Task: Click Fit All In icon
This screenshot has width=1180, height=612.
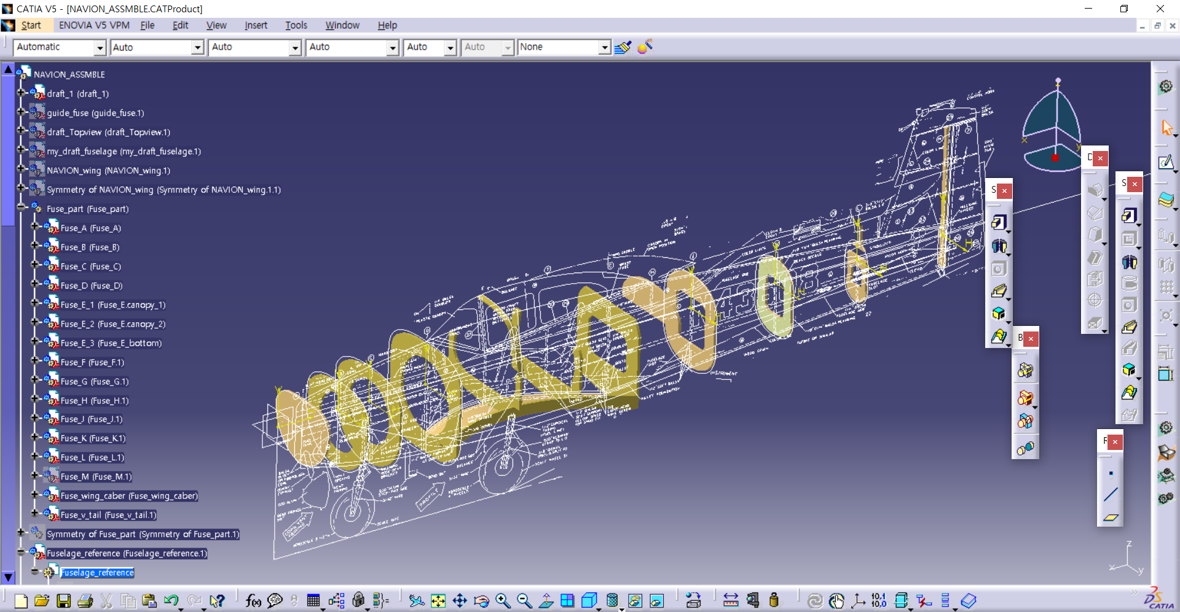Action: [438, 601]
